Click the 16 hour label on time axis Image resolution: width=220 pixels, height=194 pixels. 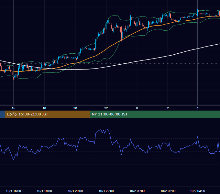pos(13,108)
